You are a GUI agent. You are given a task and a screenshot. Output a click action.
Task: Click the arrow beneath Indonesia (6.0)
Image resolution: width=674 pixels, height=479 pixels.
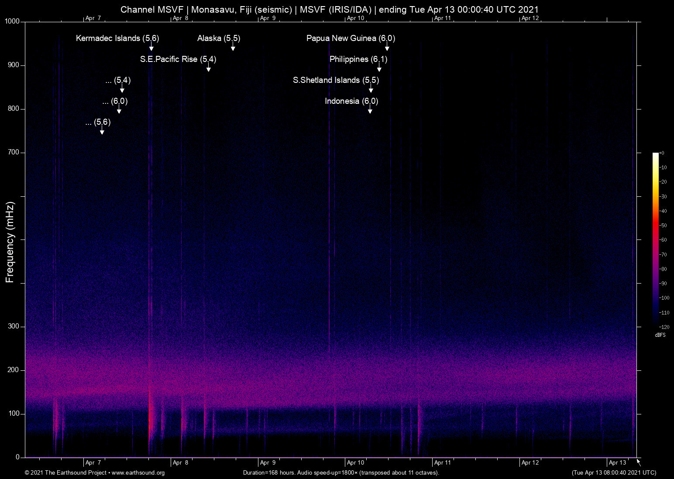coord(370,110)
